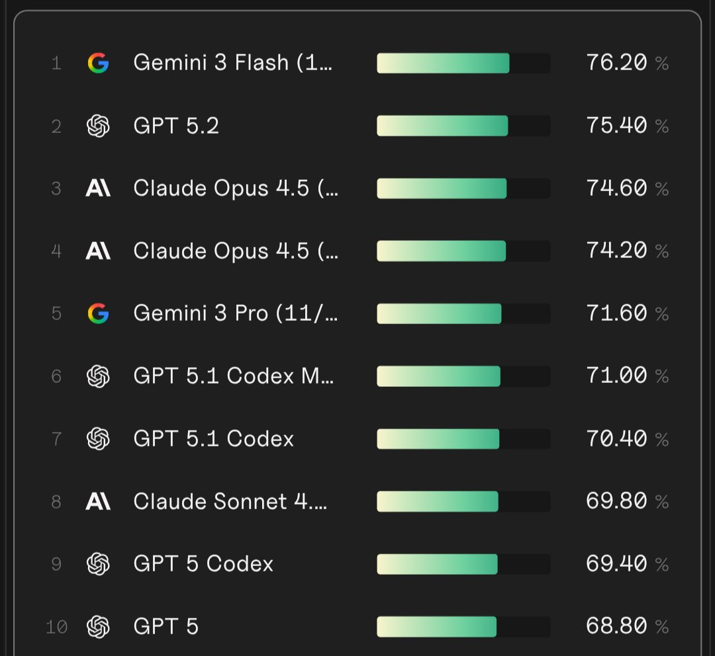Select the GPT 5.1 Codex model name
The height and width of the screenshot is (656, 715).
tap(213, 438)
